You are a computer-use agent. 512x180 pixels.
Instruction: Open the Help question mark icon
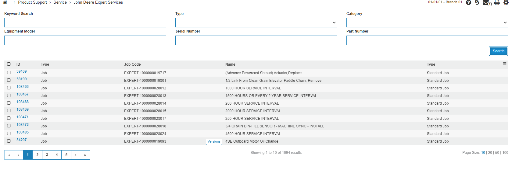point(468,2)
